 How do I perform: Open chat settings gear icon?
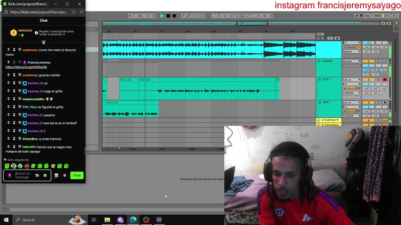click(65, 175)
